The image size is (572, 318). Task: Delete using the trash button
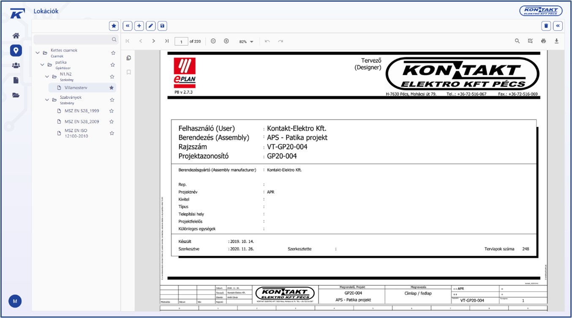(x=546, y=26)
